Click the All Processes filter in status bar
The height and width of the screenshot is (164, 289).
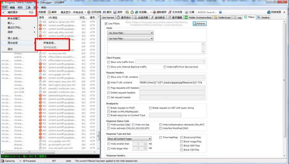click(x=28, y=161)
